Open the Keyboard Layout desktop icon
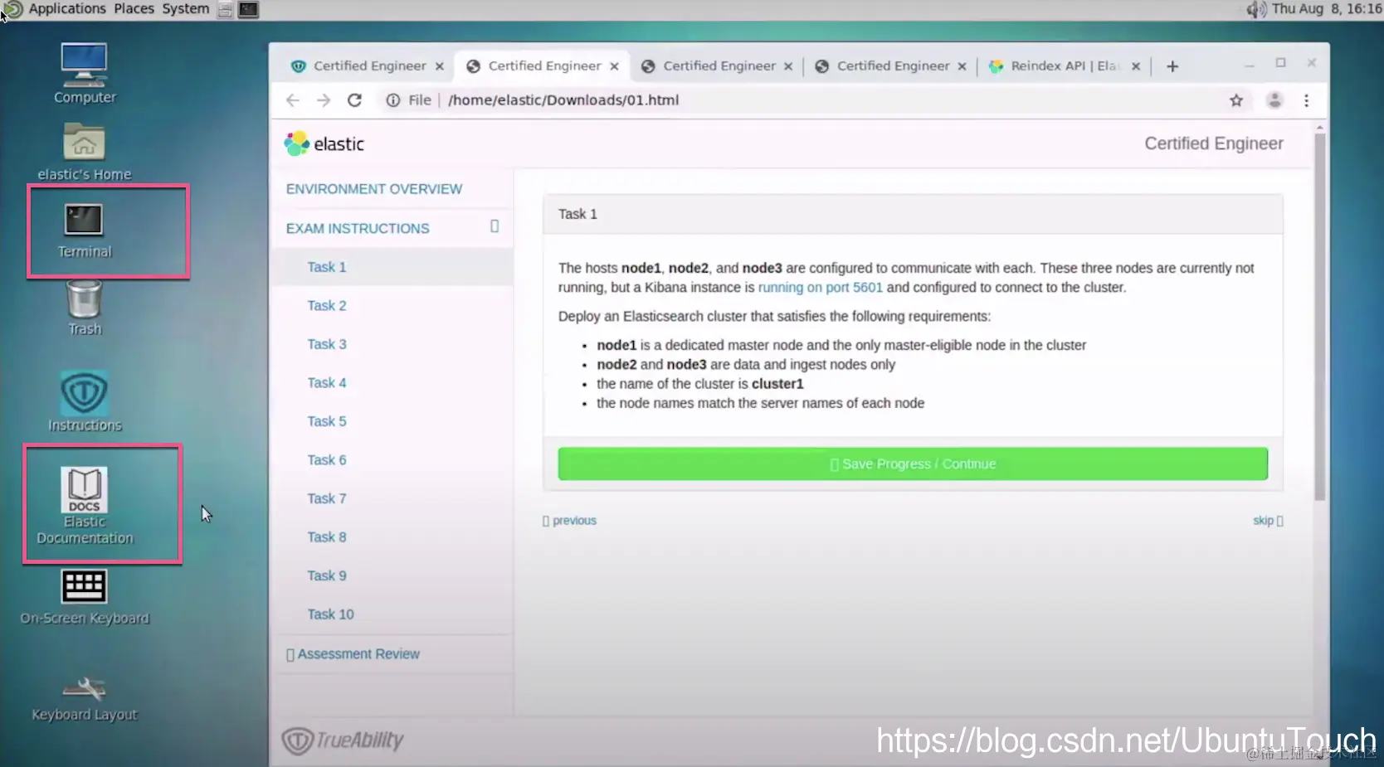Image resolution: width=1384 pixels, height=767 pixels. [x=84, y=698]
